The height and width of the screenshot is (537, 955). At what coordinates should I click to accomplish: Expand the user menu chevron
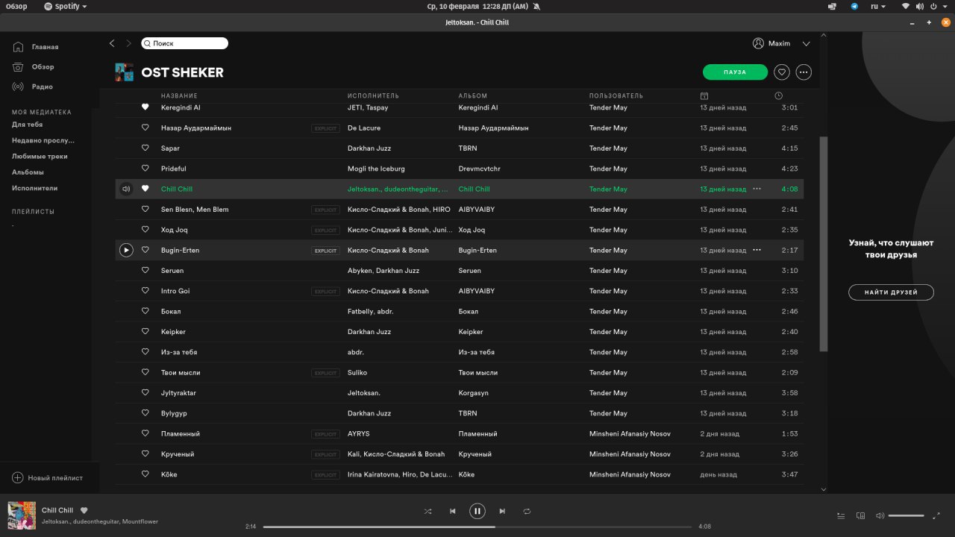coord(806,43)
